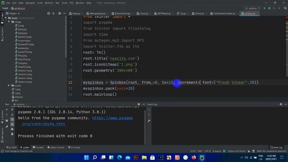This screenshot has width=288, height=162.
Task: Open the spinbox run configuration dropdown
Action: click(253, 8)
